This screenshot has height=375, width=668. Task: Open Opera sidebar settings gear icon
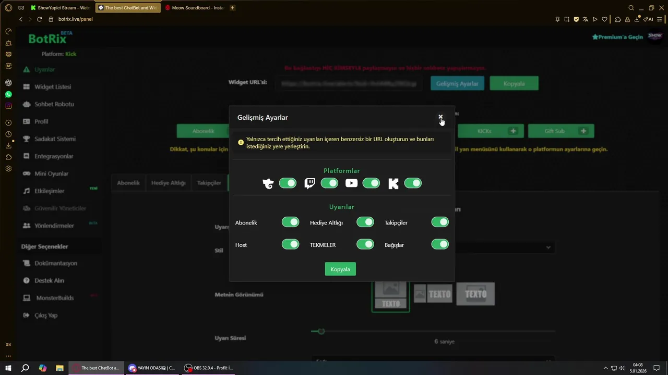point(8,169)
